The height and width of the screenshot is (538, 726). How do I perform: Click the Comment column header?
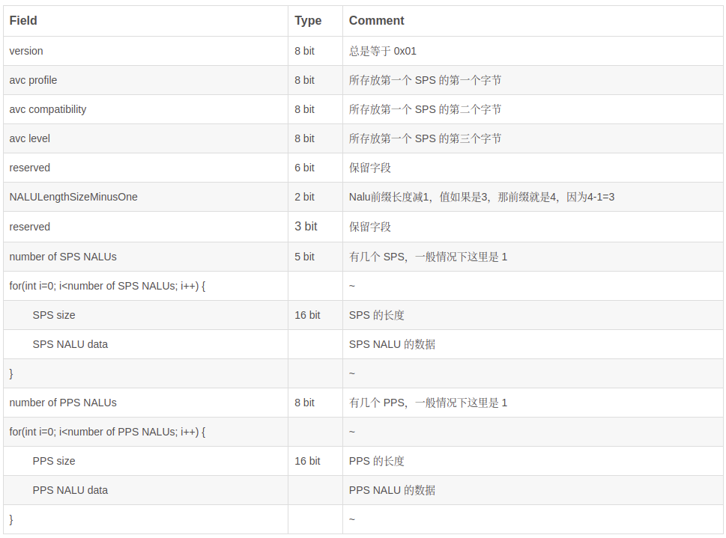pos(376,21)
